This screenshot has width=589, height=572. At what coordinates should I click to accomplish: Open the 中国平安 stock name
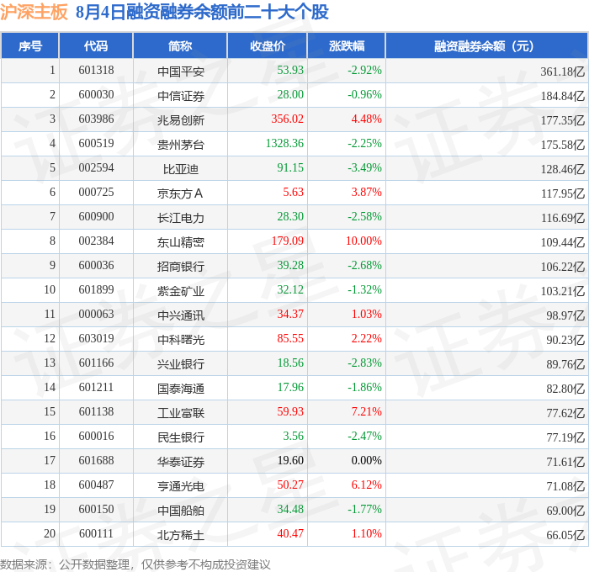(181, 71)
